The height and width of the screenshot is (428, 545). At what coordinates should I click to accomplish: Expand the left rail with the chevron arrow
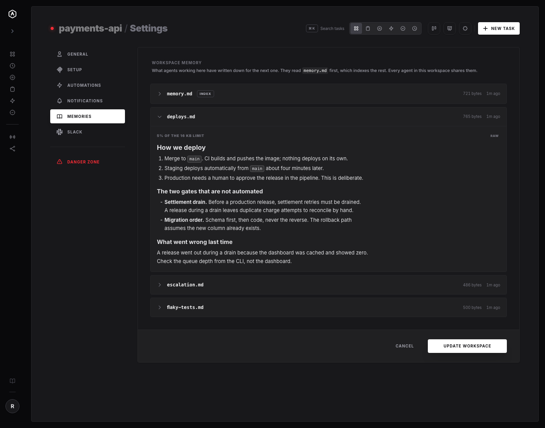click(x=12, y=31)
